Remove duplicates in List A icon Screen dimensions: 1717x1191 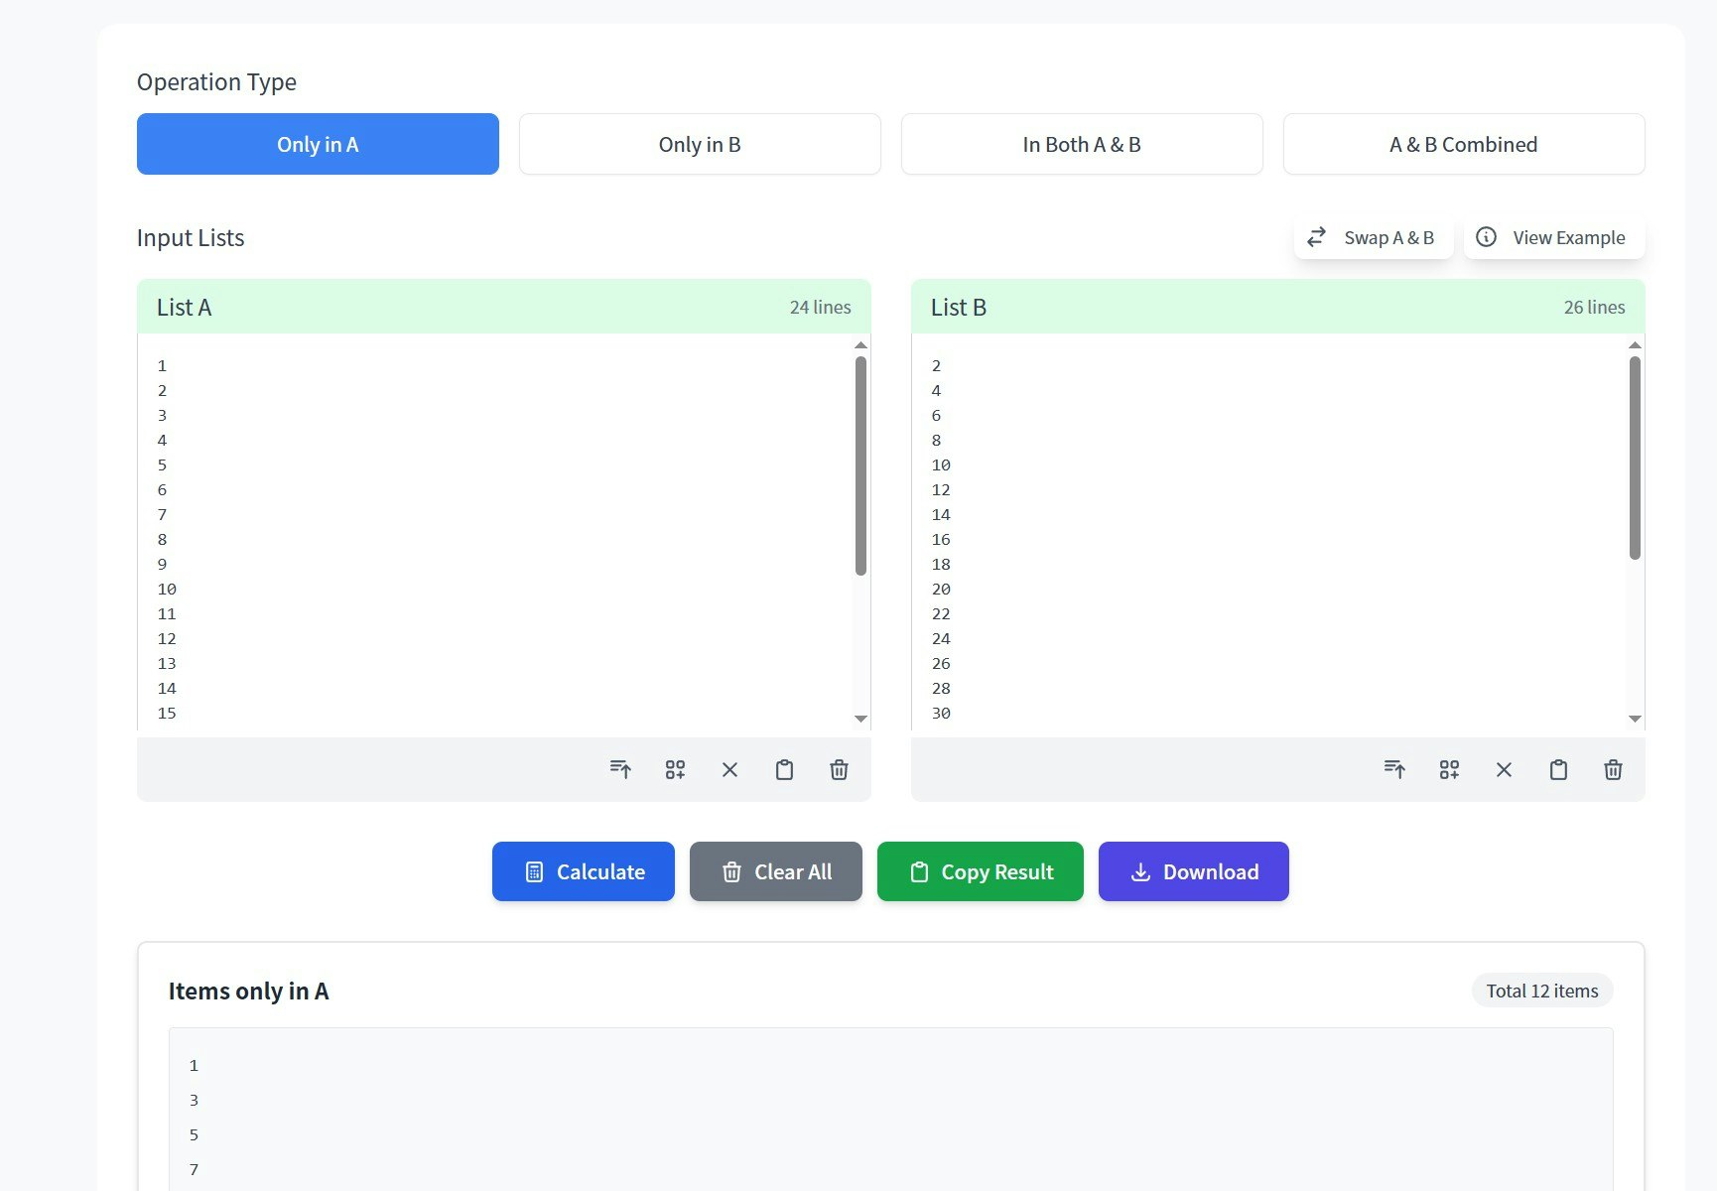(675, 769)
